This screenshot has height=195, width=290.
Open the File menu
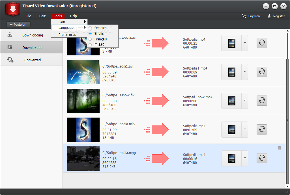(x=28, y=16)
